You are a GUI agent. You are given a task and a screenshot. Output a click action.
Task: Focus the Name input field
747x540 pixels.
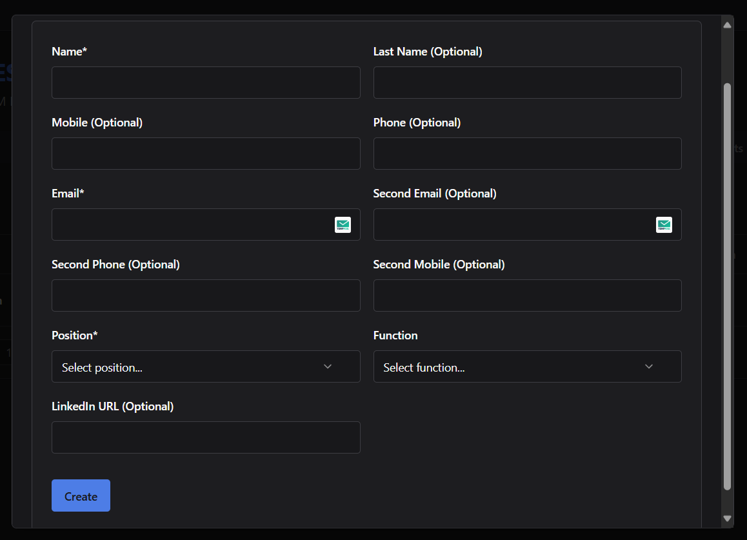click(206, 83)
